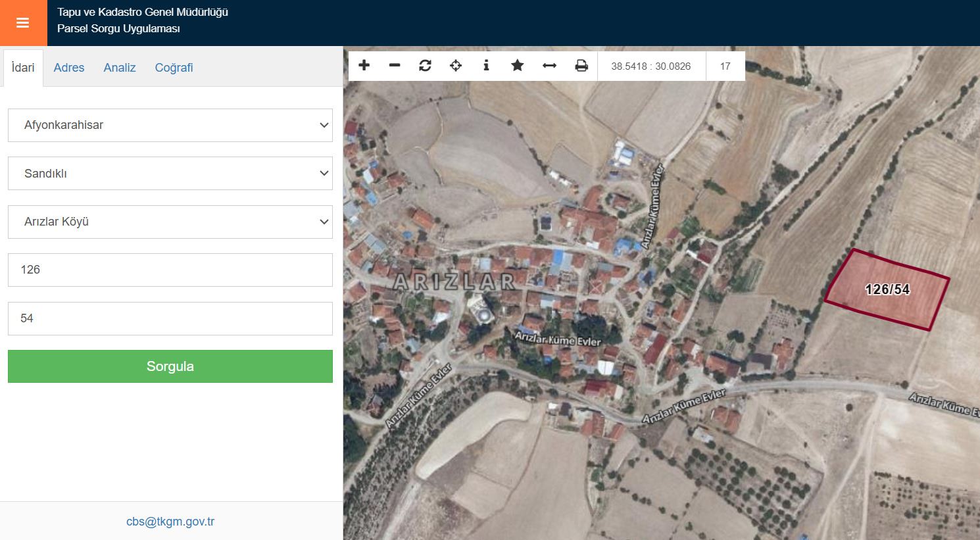
Task: Focus the block number field showing 126
Action: point(170,270)
